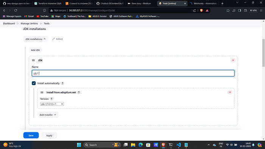The image size is (265, 149).
Task: Save the tools configuration
Action: (x=31, y=135)
